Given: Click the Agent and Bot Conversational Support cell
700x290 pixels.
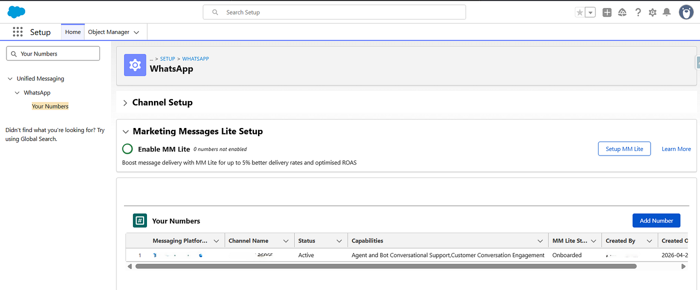Looking at the screenshot, I should pyautogui.click(x=448, y=255).
